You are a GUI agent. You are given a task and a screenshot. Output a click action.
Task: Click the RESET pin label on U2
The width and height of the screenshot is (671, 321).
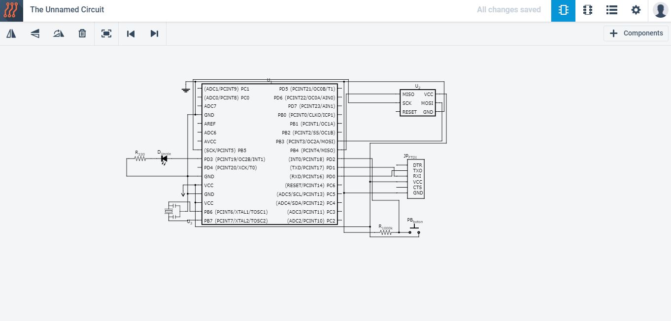(409, 112)
